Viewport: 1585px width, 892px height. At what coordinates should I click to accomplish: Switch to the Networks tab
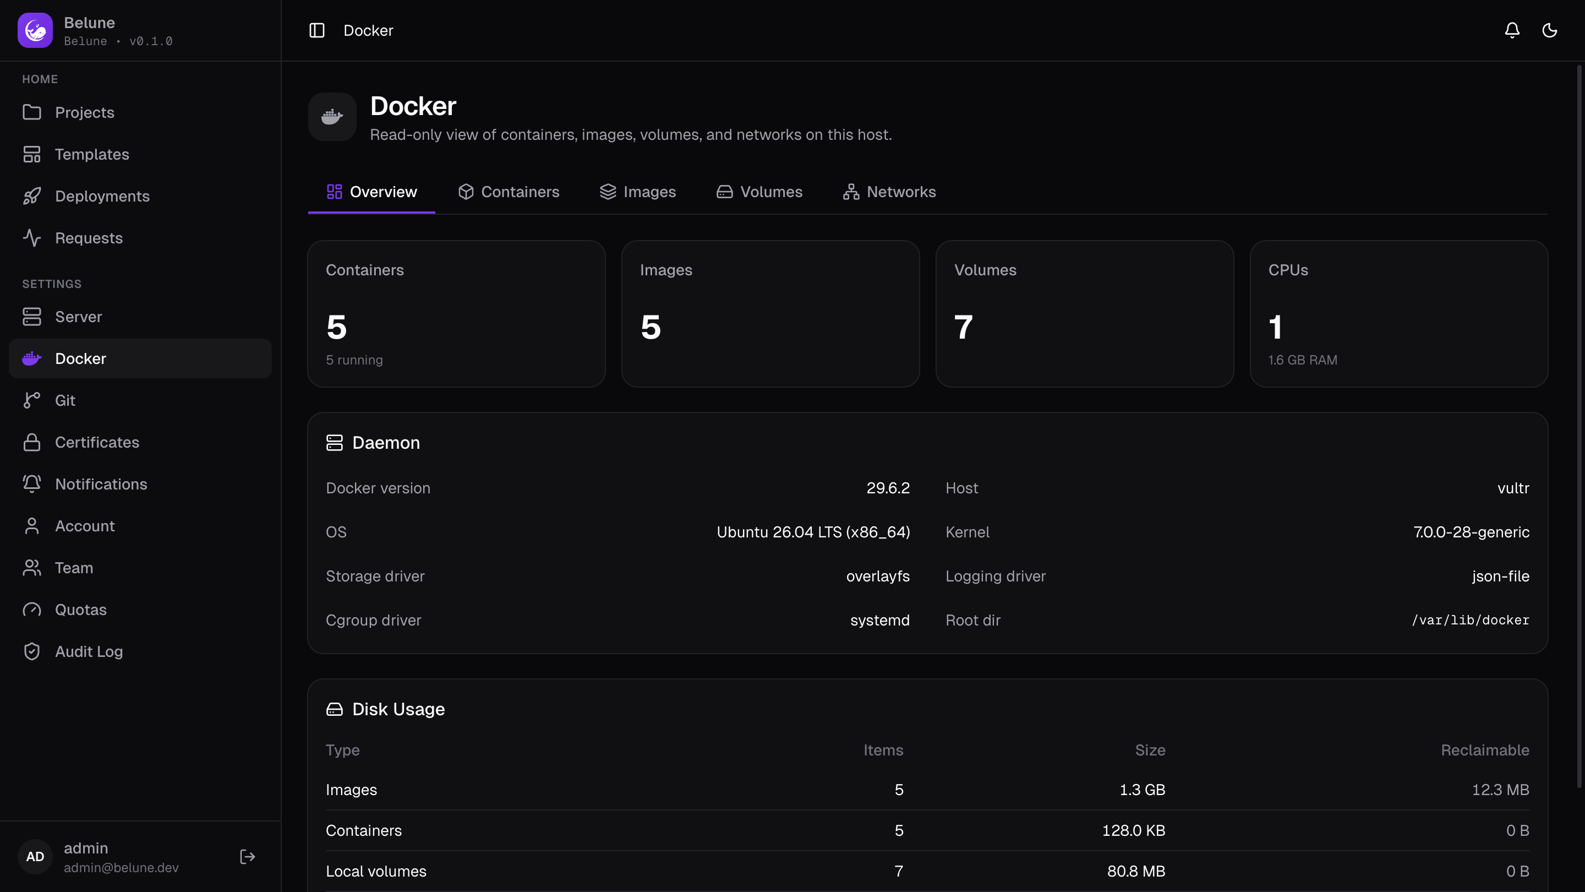[x=889, y=192]
